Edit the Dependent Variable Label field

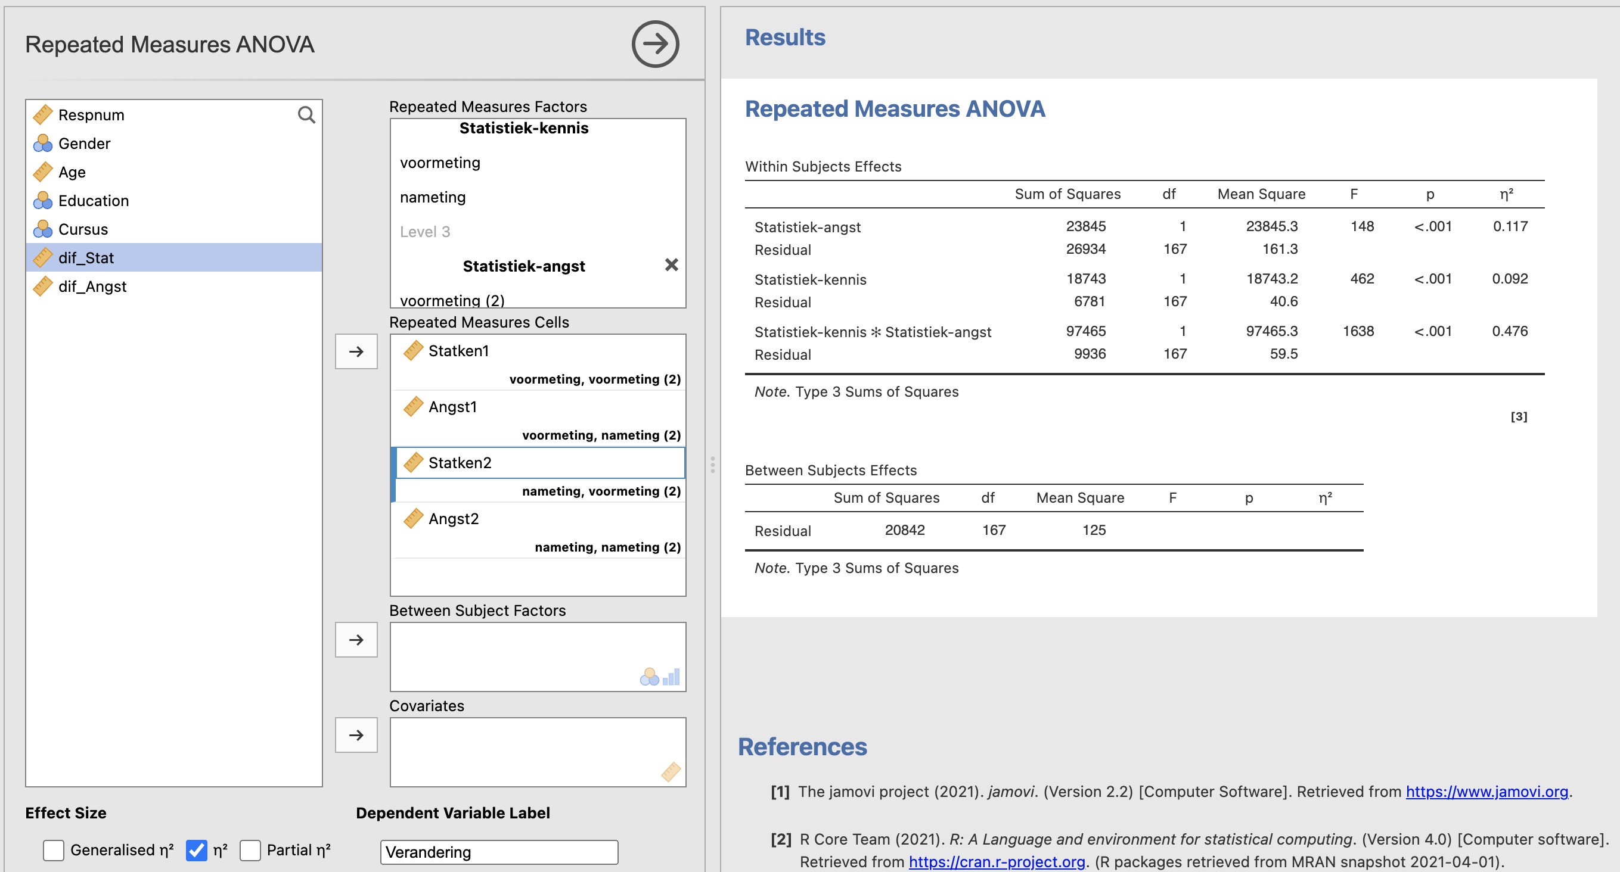click(499, 852)
